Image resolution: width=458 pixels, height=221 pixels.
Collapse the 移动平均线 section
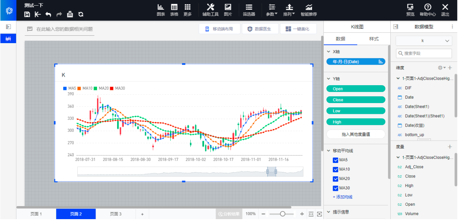pyautogui.click(x=328, y=151)
